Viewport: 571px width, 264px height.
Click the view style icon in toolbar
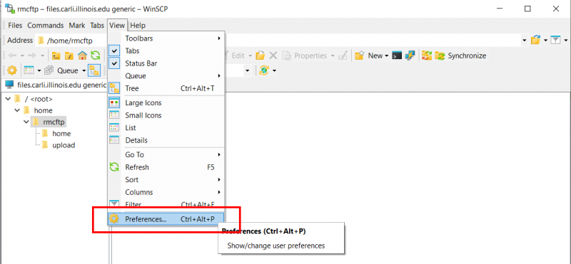point(29,70)
